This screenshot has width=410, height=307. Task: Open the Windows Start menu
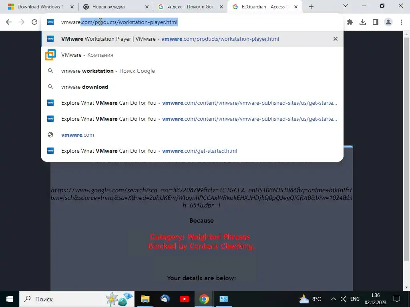point(10,299)
